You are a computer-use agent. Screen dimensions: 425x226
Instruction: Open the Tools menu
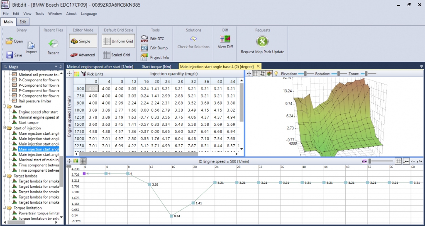pos(39,14)
